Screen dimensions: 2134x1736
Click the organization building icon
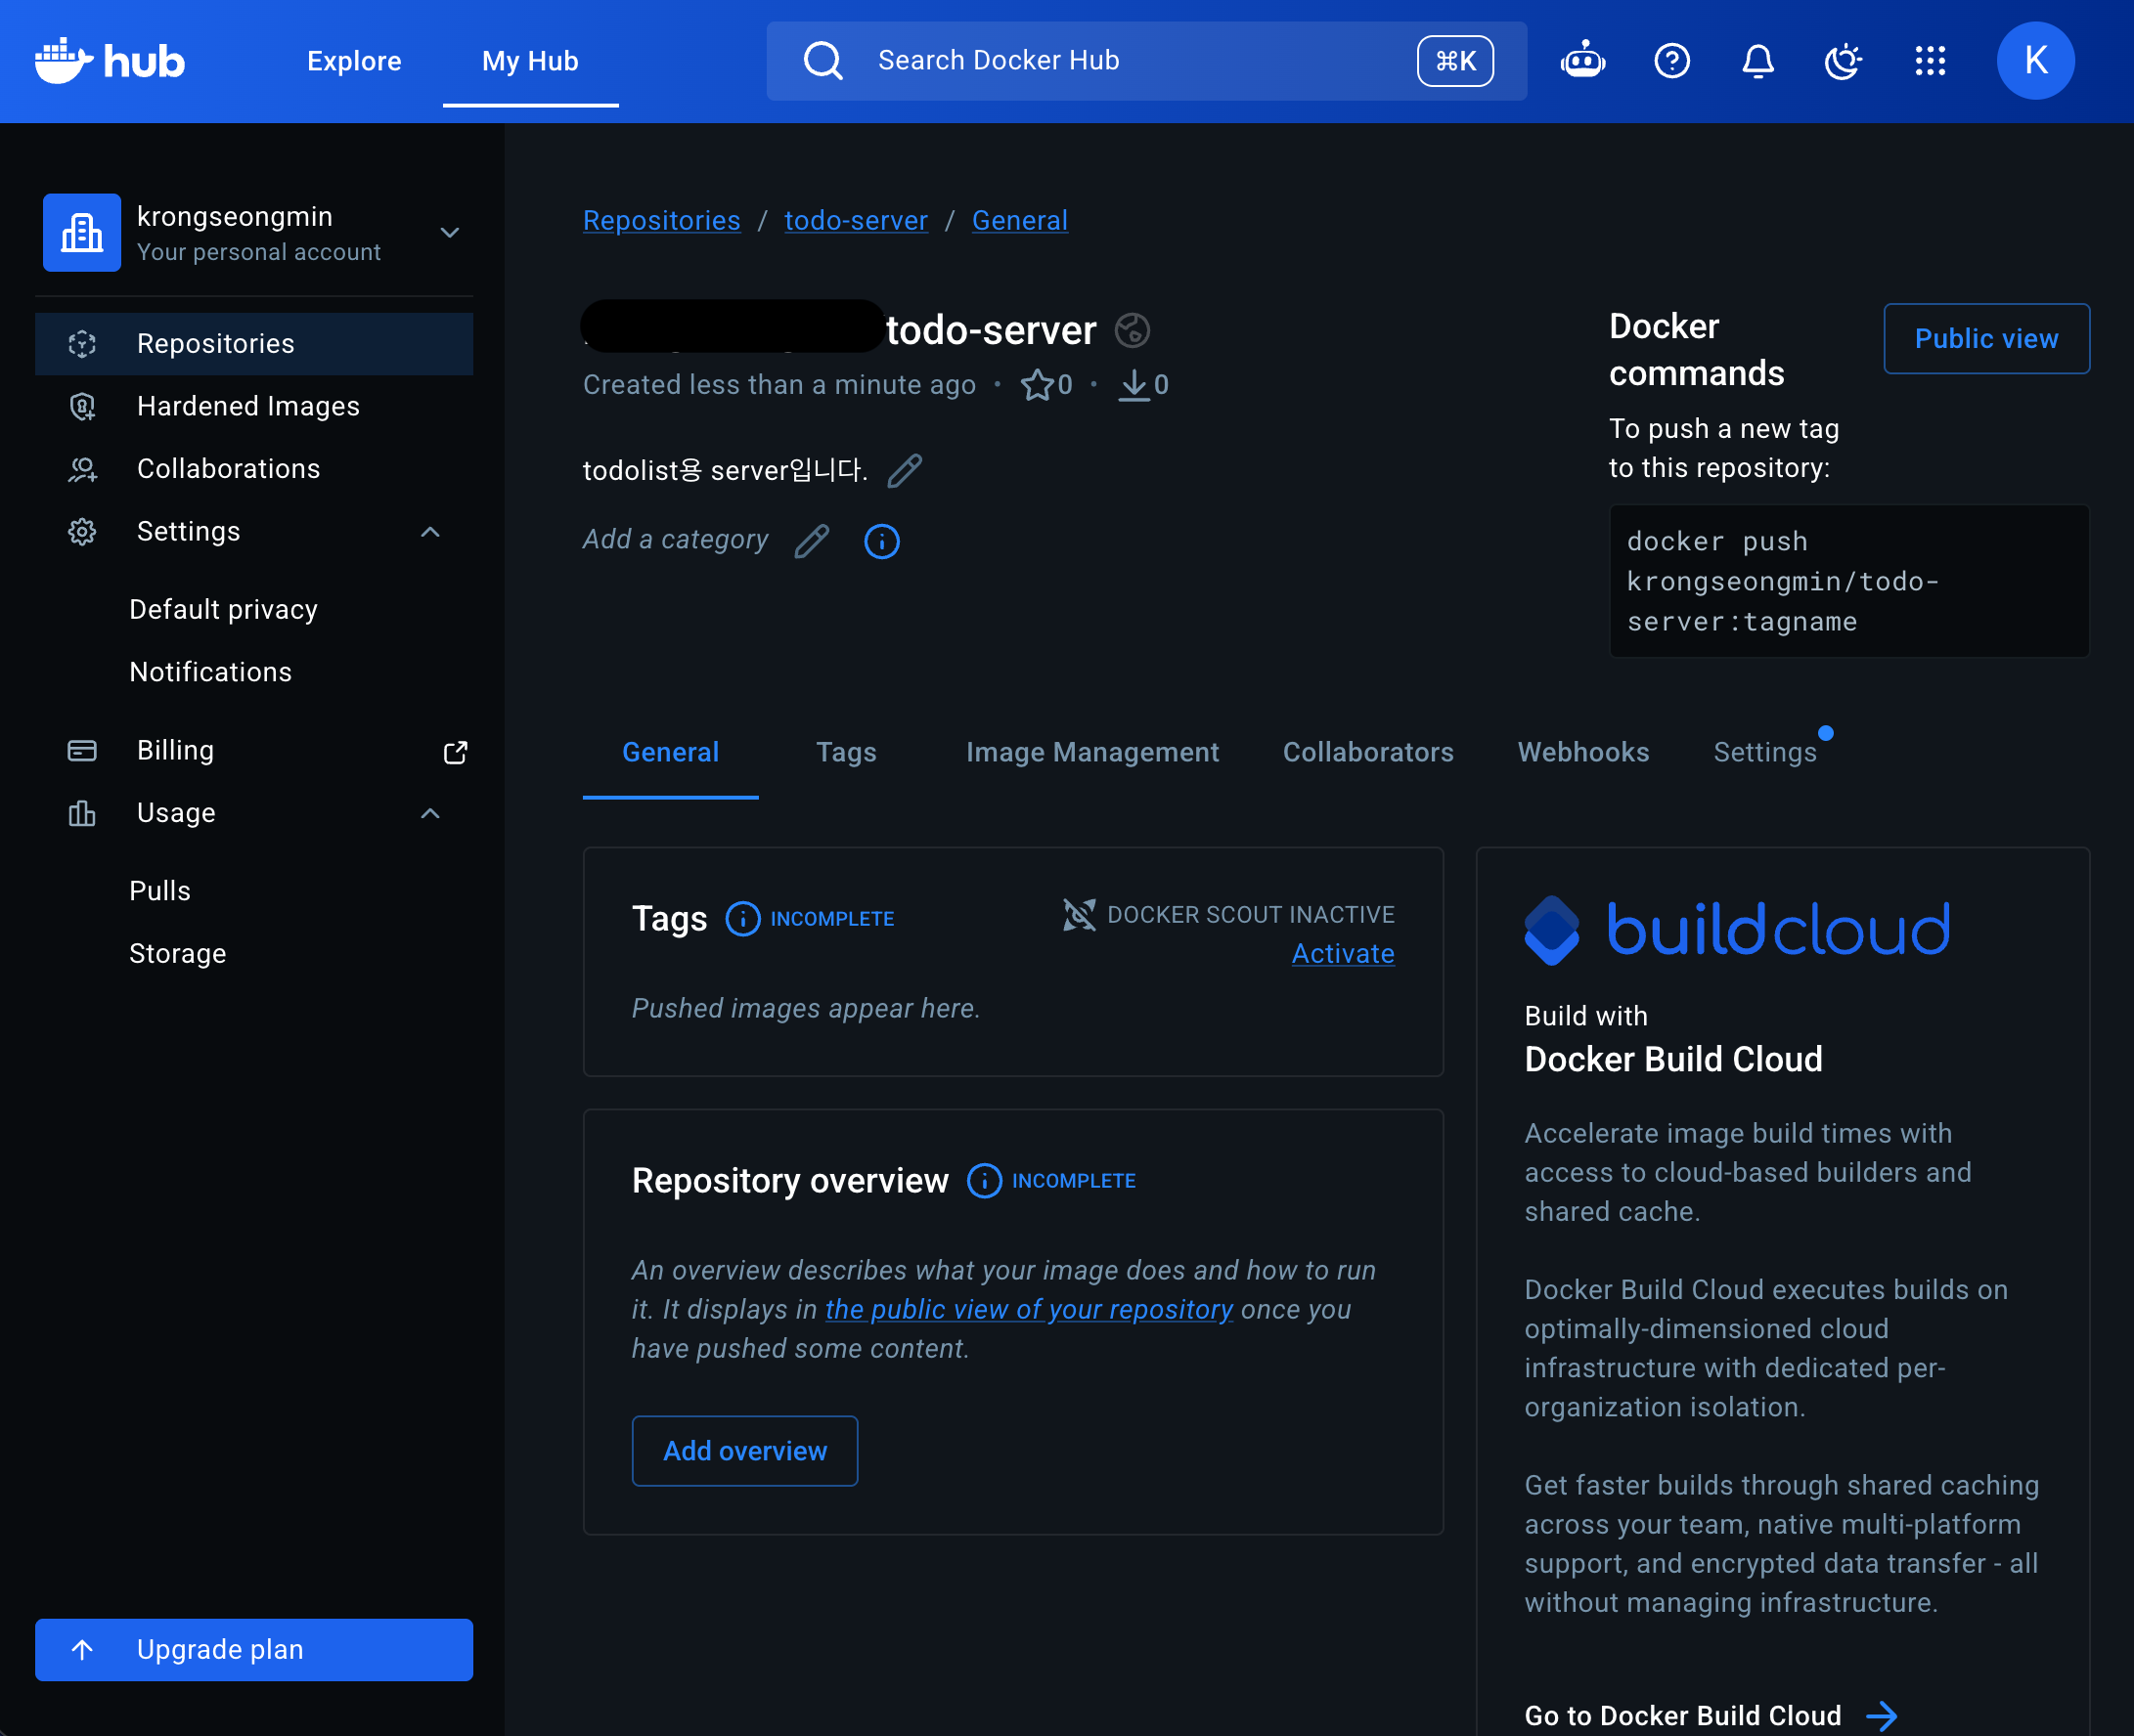coord(82,232)
